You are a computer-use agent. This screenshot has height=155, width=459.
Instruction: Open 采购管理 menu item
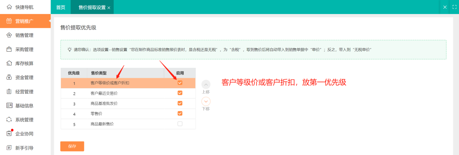25,49
